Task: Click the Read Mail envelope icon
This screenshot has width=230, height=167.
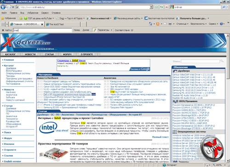Action: tap(165, 24)
